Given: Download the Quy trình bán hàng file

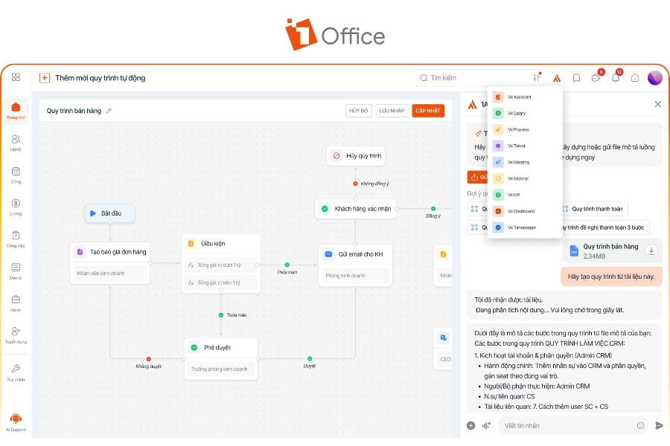Looking at the screenshot, I should point(651,251).
